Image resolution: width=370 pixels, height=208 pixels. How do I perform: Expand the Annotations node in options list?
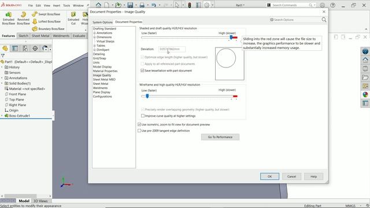click(x=94, y=33)
